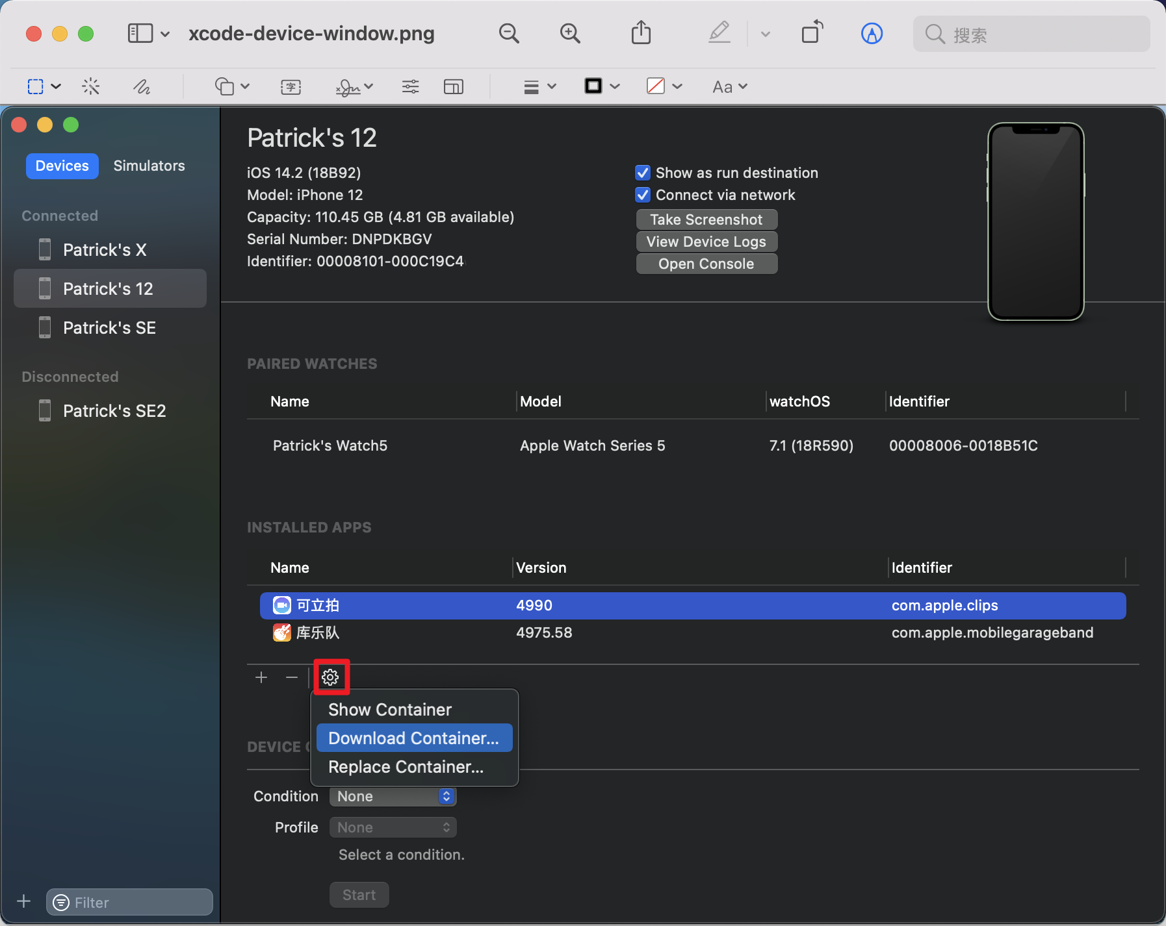Open the border color dropdown chevron

click(x=615, y=86)
